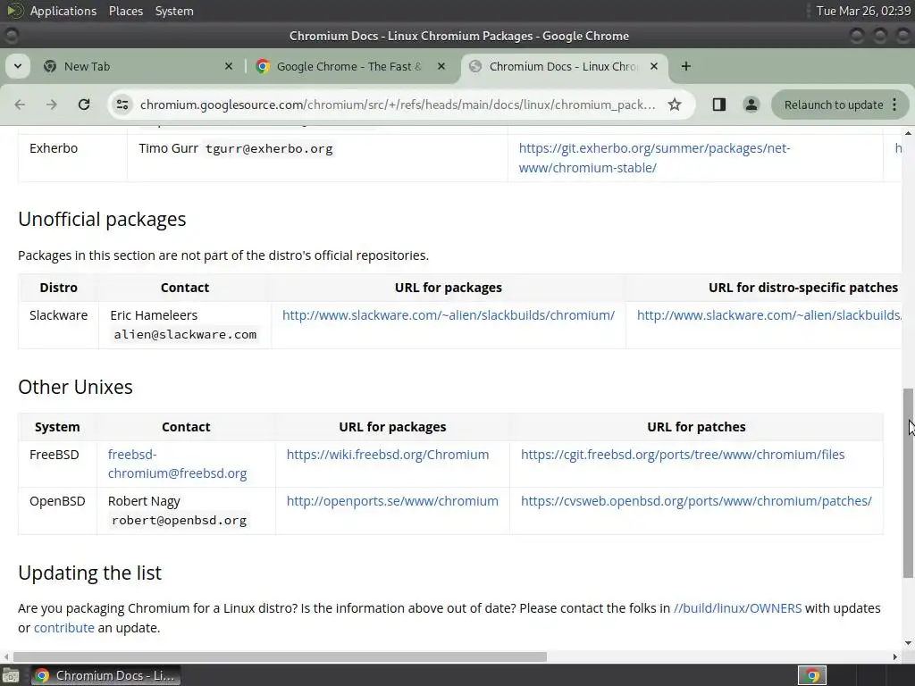The width and height of the screenshot is (915, 686).
Task: Open openports.se/www/chromium link
Action: tap(392, 501)
